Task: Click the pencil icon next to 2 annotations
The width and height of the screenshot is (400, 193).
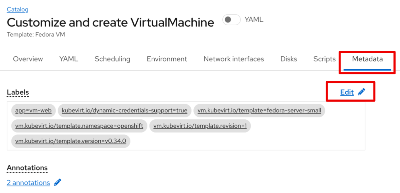Action: point(58,182)
